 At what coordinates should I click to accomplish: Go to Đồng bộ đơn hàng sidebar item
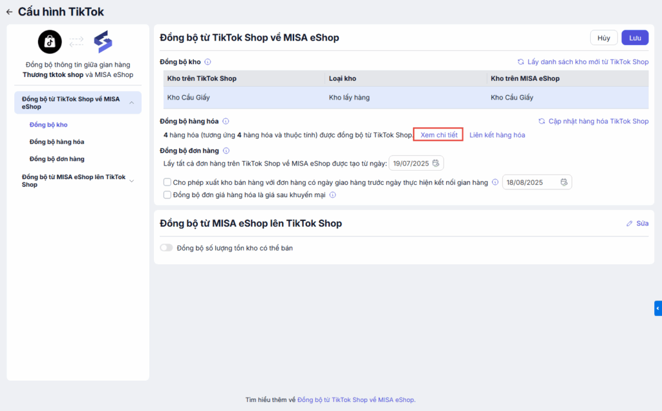click(57, 159)
